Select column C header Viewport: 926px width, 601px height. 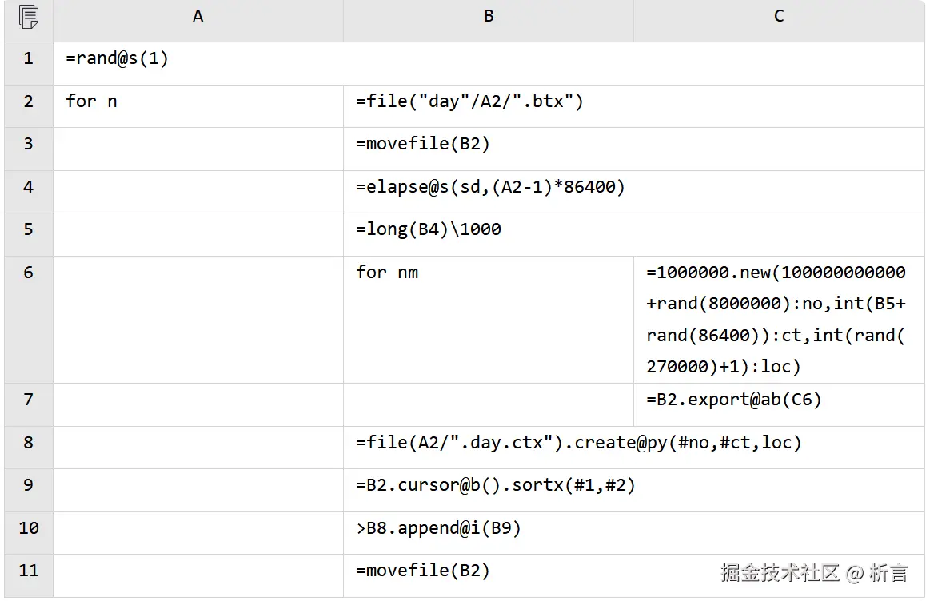point(779,17)
